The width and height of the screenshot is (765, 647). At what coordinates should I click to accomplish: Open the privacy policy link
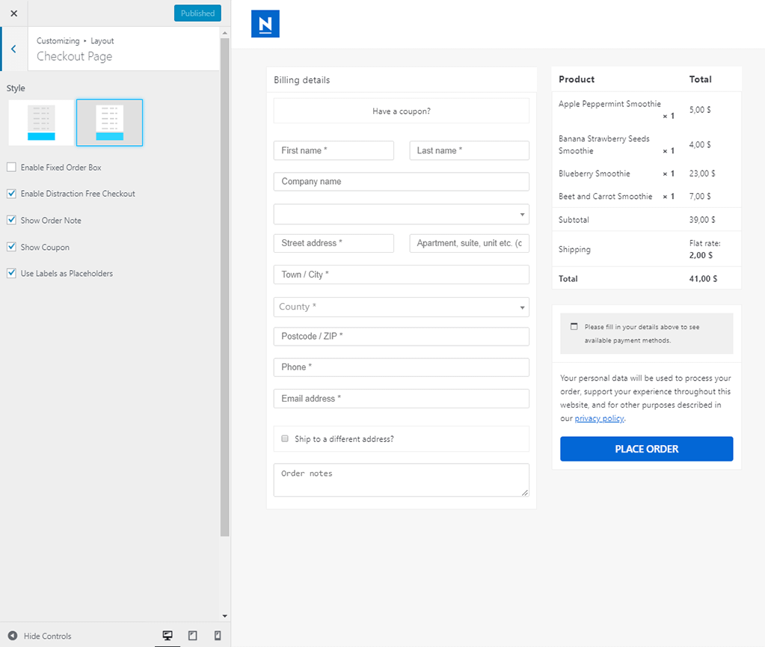tap(599, 419)
